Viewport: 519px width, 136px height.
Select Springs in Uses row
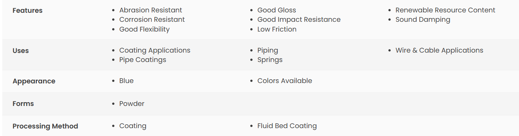pos(270,60)
